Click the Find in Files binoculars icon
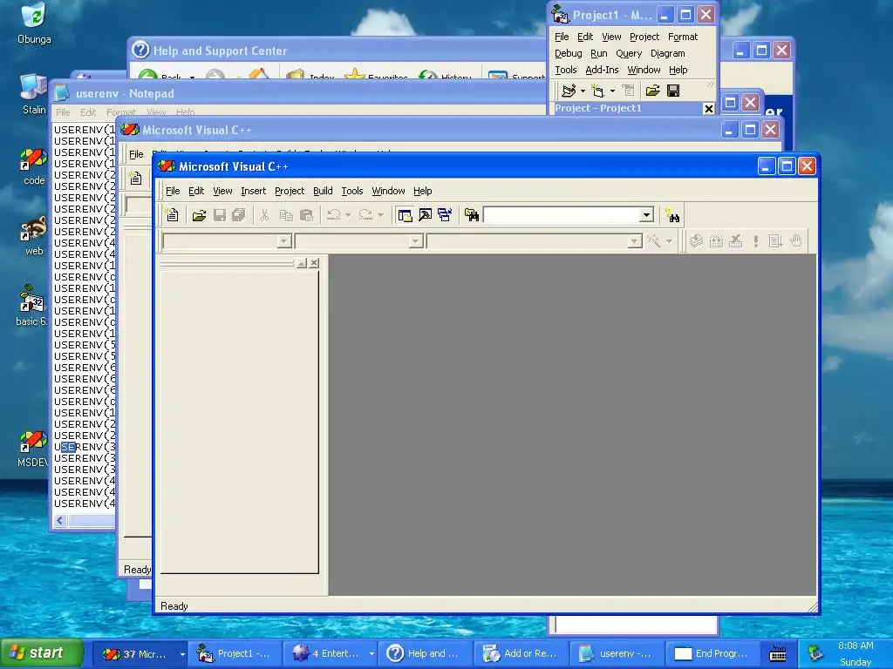893x669 pixels. (x=472, y=215)
